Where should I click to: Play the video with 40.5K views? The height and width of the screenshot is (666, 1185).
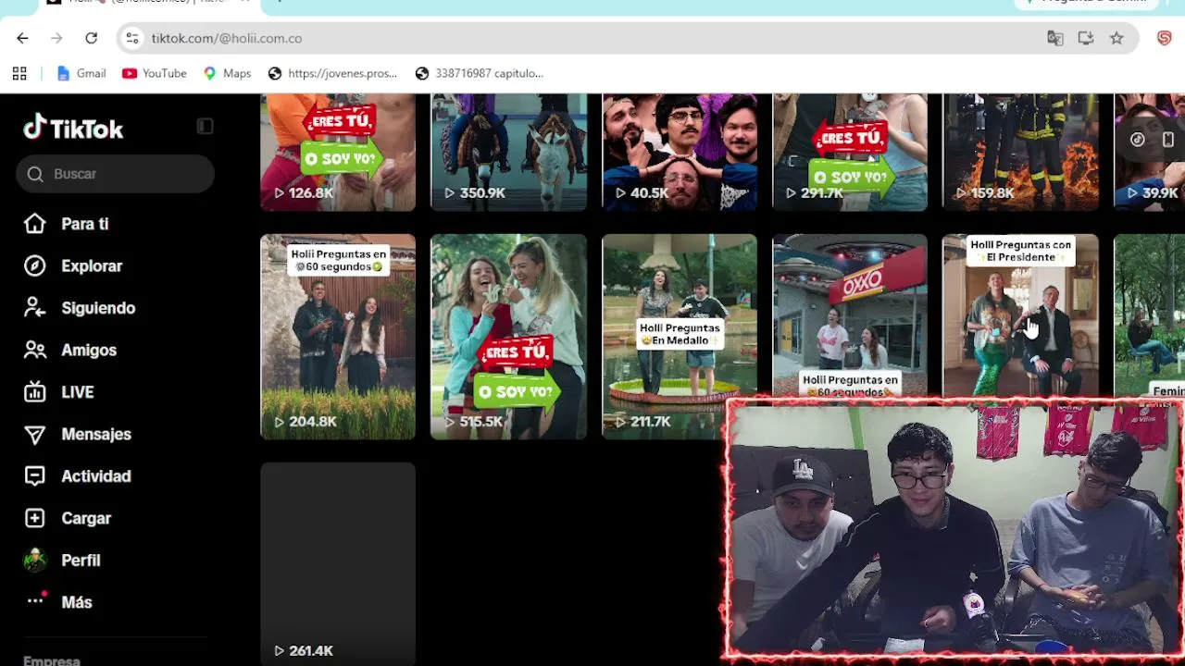click(680, 152)
